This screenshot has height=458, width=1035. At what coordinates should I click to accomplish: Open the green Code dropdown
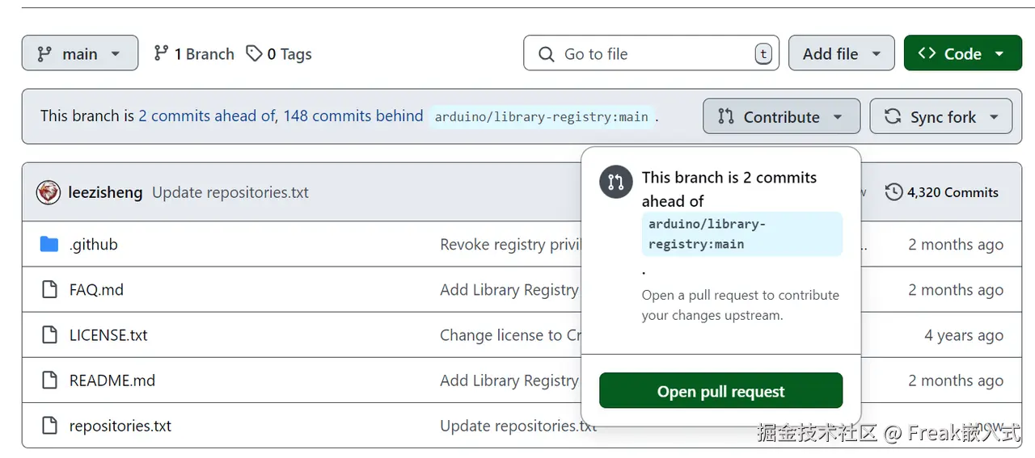962,54
